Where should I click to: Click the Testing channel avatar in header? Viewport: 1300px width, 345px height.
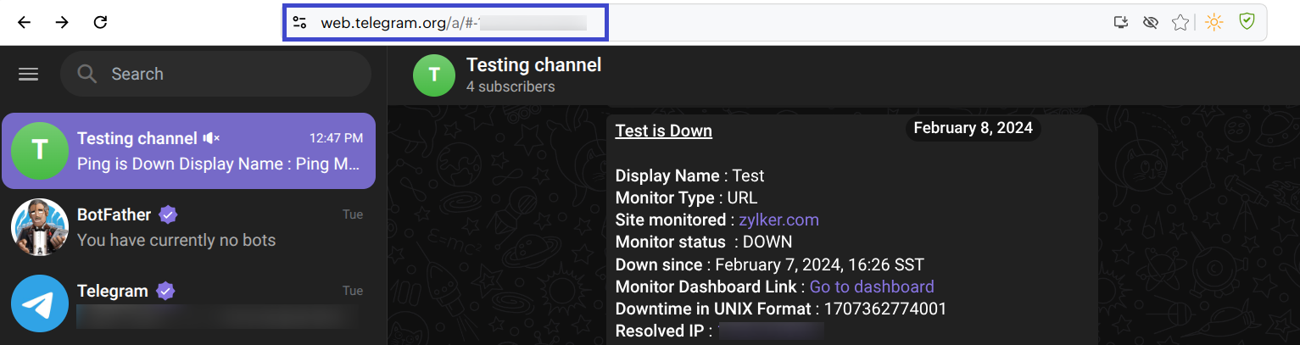click(x=434, y=75)
